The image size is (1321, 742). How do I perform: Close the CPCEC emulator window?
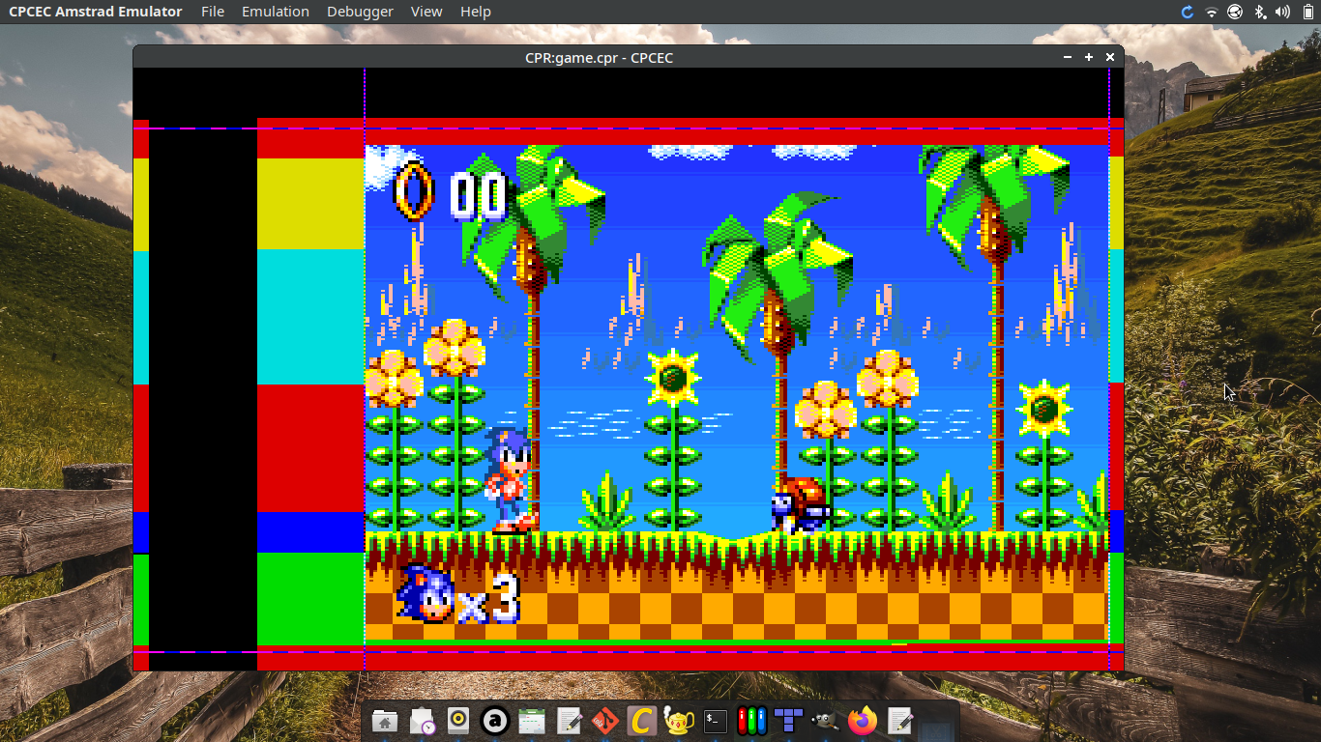(1110, 57)
